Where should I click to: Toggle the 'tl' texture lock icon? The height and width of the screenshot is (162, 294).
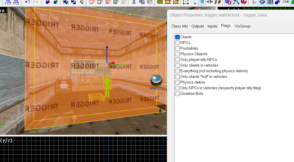click(x=202, y=2)
